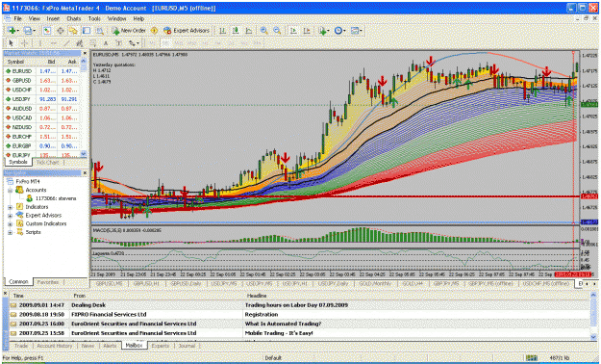Switch chart to bar chart style

[222, 31]
